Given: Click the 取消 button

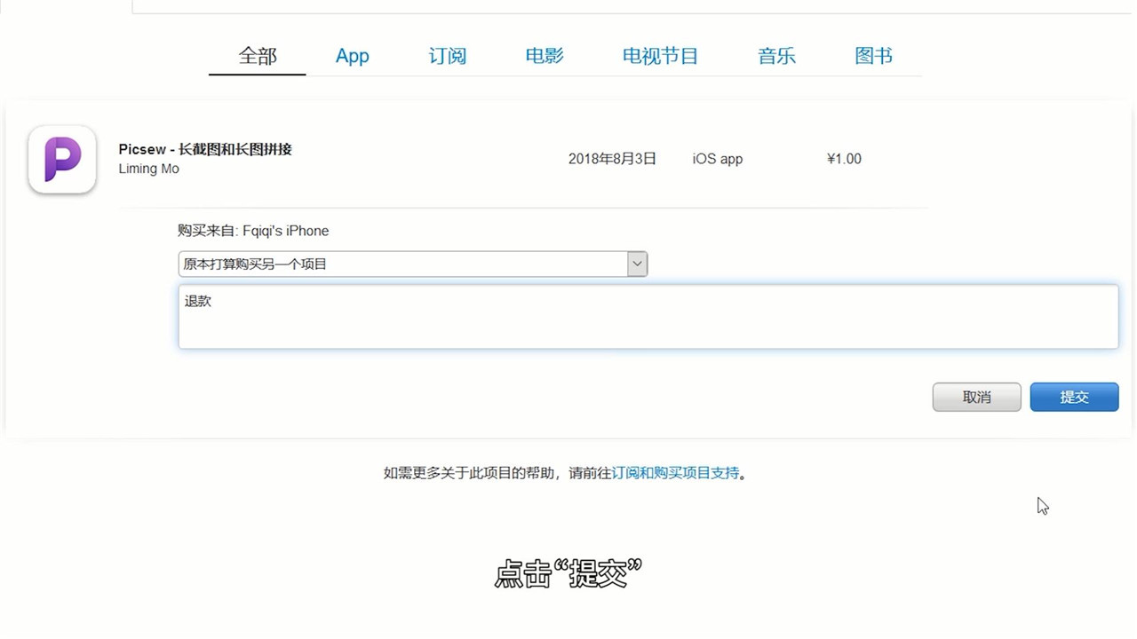Looking at the screenshot, I should tap(977, 397).
